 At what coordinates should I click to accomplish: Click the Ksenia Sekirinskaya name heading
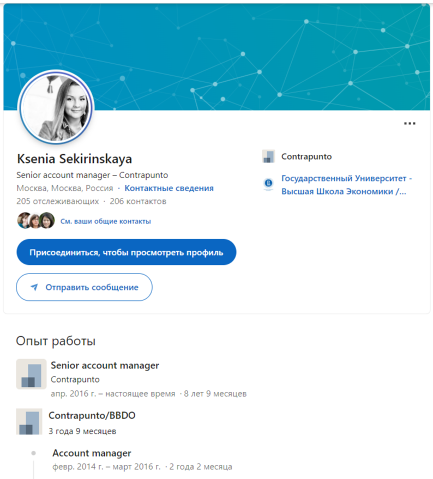click(74, 159)
